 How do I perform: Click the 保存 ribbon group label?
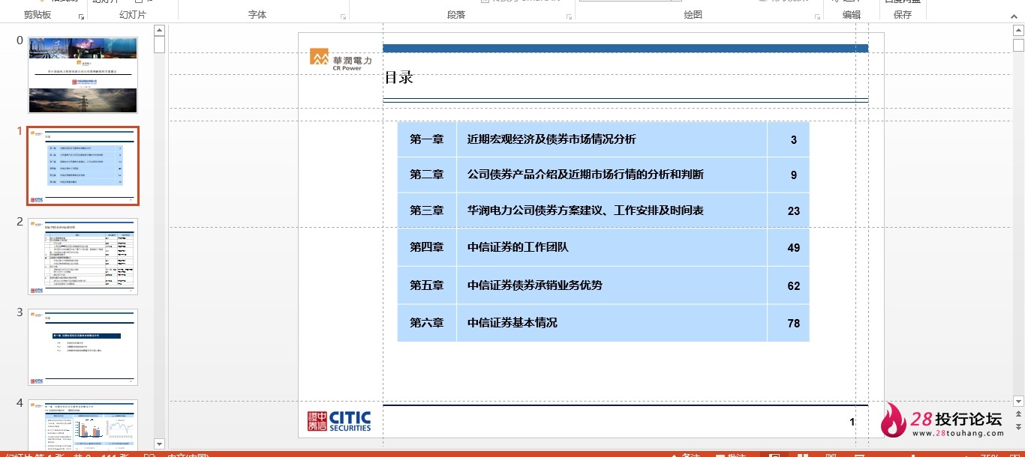click(x=903, y=15)
